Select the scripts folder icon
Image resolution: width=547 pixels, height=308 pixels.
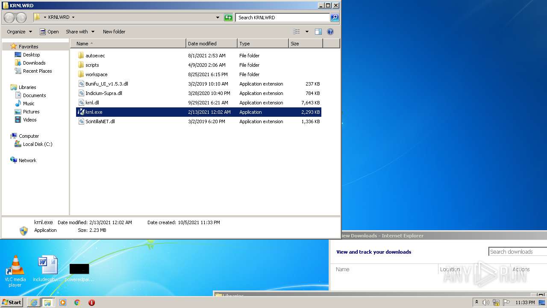(81, 65)
